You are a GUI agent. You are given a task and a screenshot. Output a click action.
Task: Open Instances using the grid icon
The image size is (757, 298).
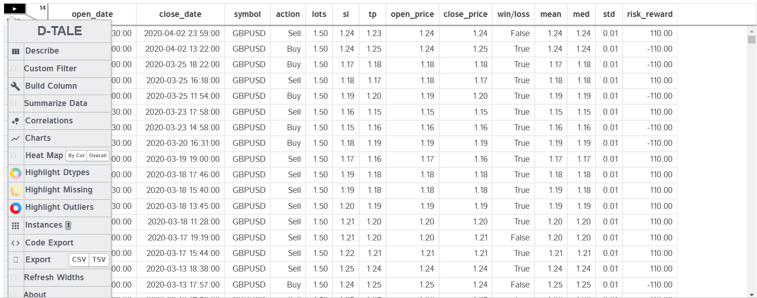point(16,225)
